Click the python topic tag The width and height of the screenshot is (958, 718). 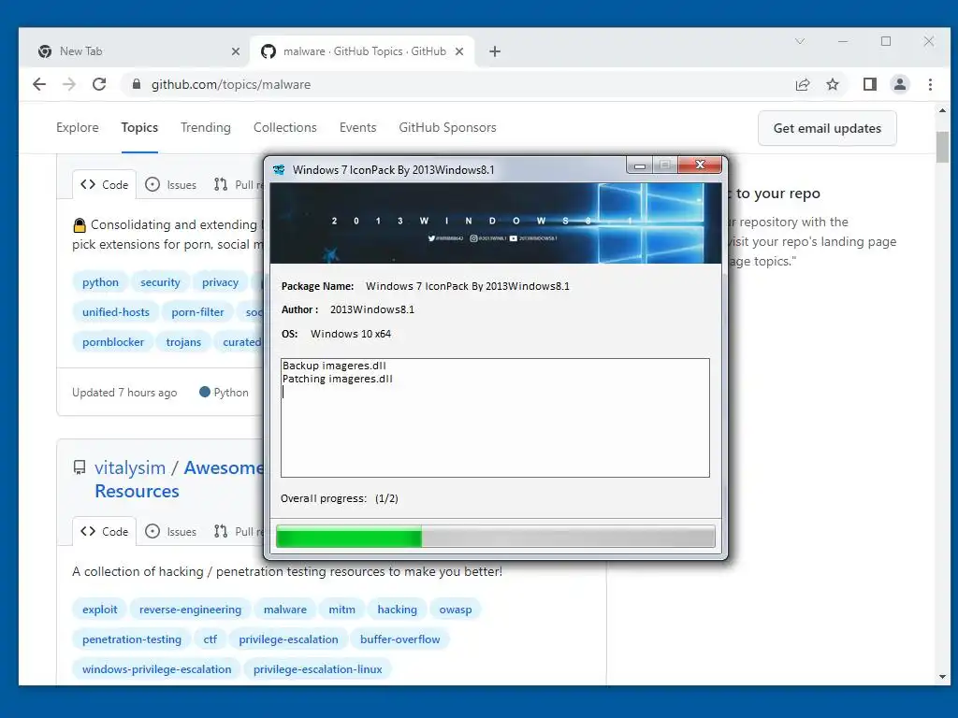pos(100,282)
